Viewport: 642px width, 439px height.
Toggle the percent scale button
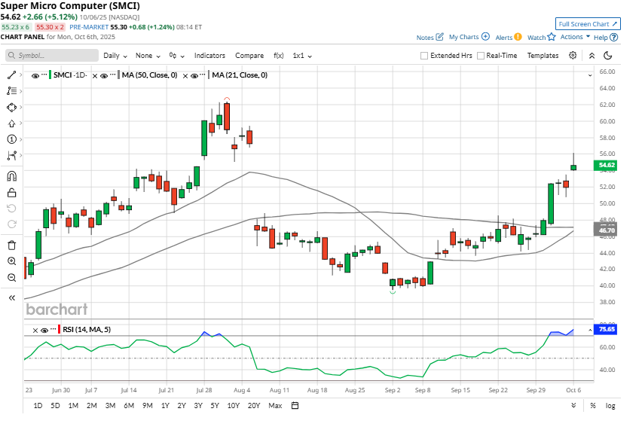pos(593,405)
